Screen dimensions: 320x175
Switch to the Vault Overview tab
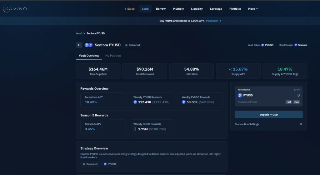pos(89,56)
